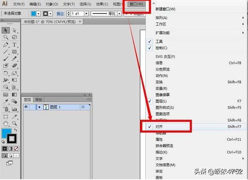Select the Rotate tool
Screen dimensions: 248x180
pyautogui.click(x=6, y=73)
